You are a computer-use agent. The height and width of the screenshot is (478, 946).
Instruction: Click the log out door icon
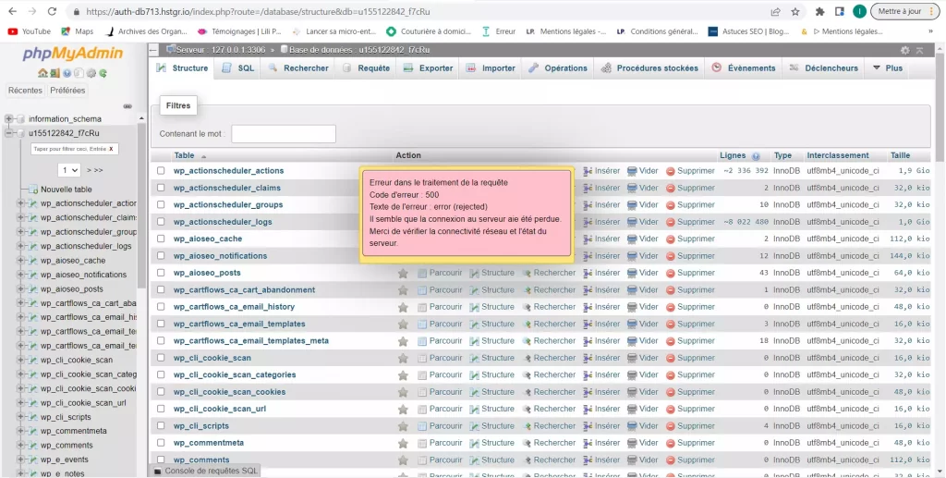click(55, 73)
